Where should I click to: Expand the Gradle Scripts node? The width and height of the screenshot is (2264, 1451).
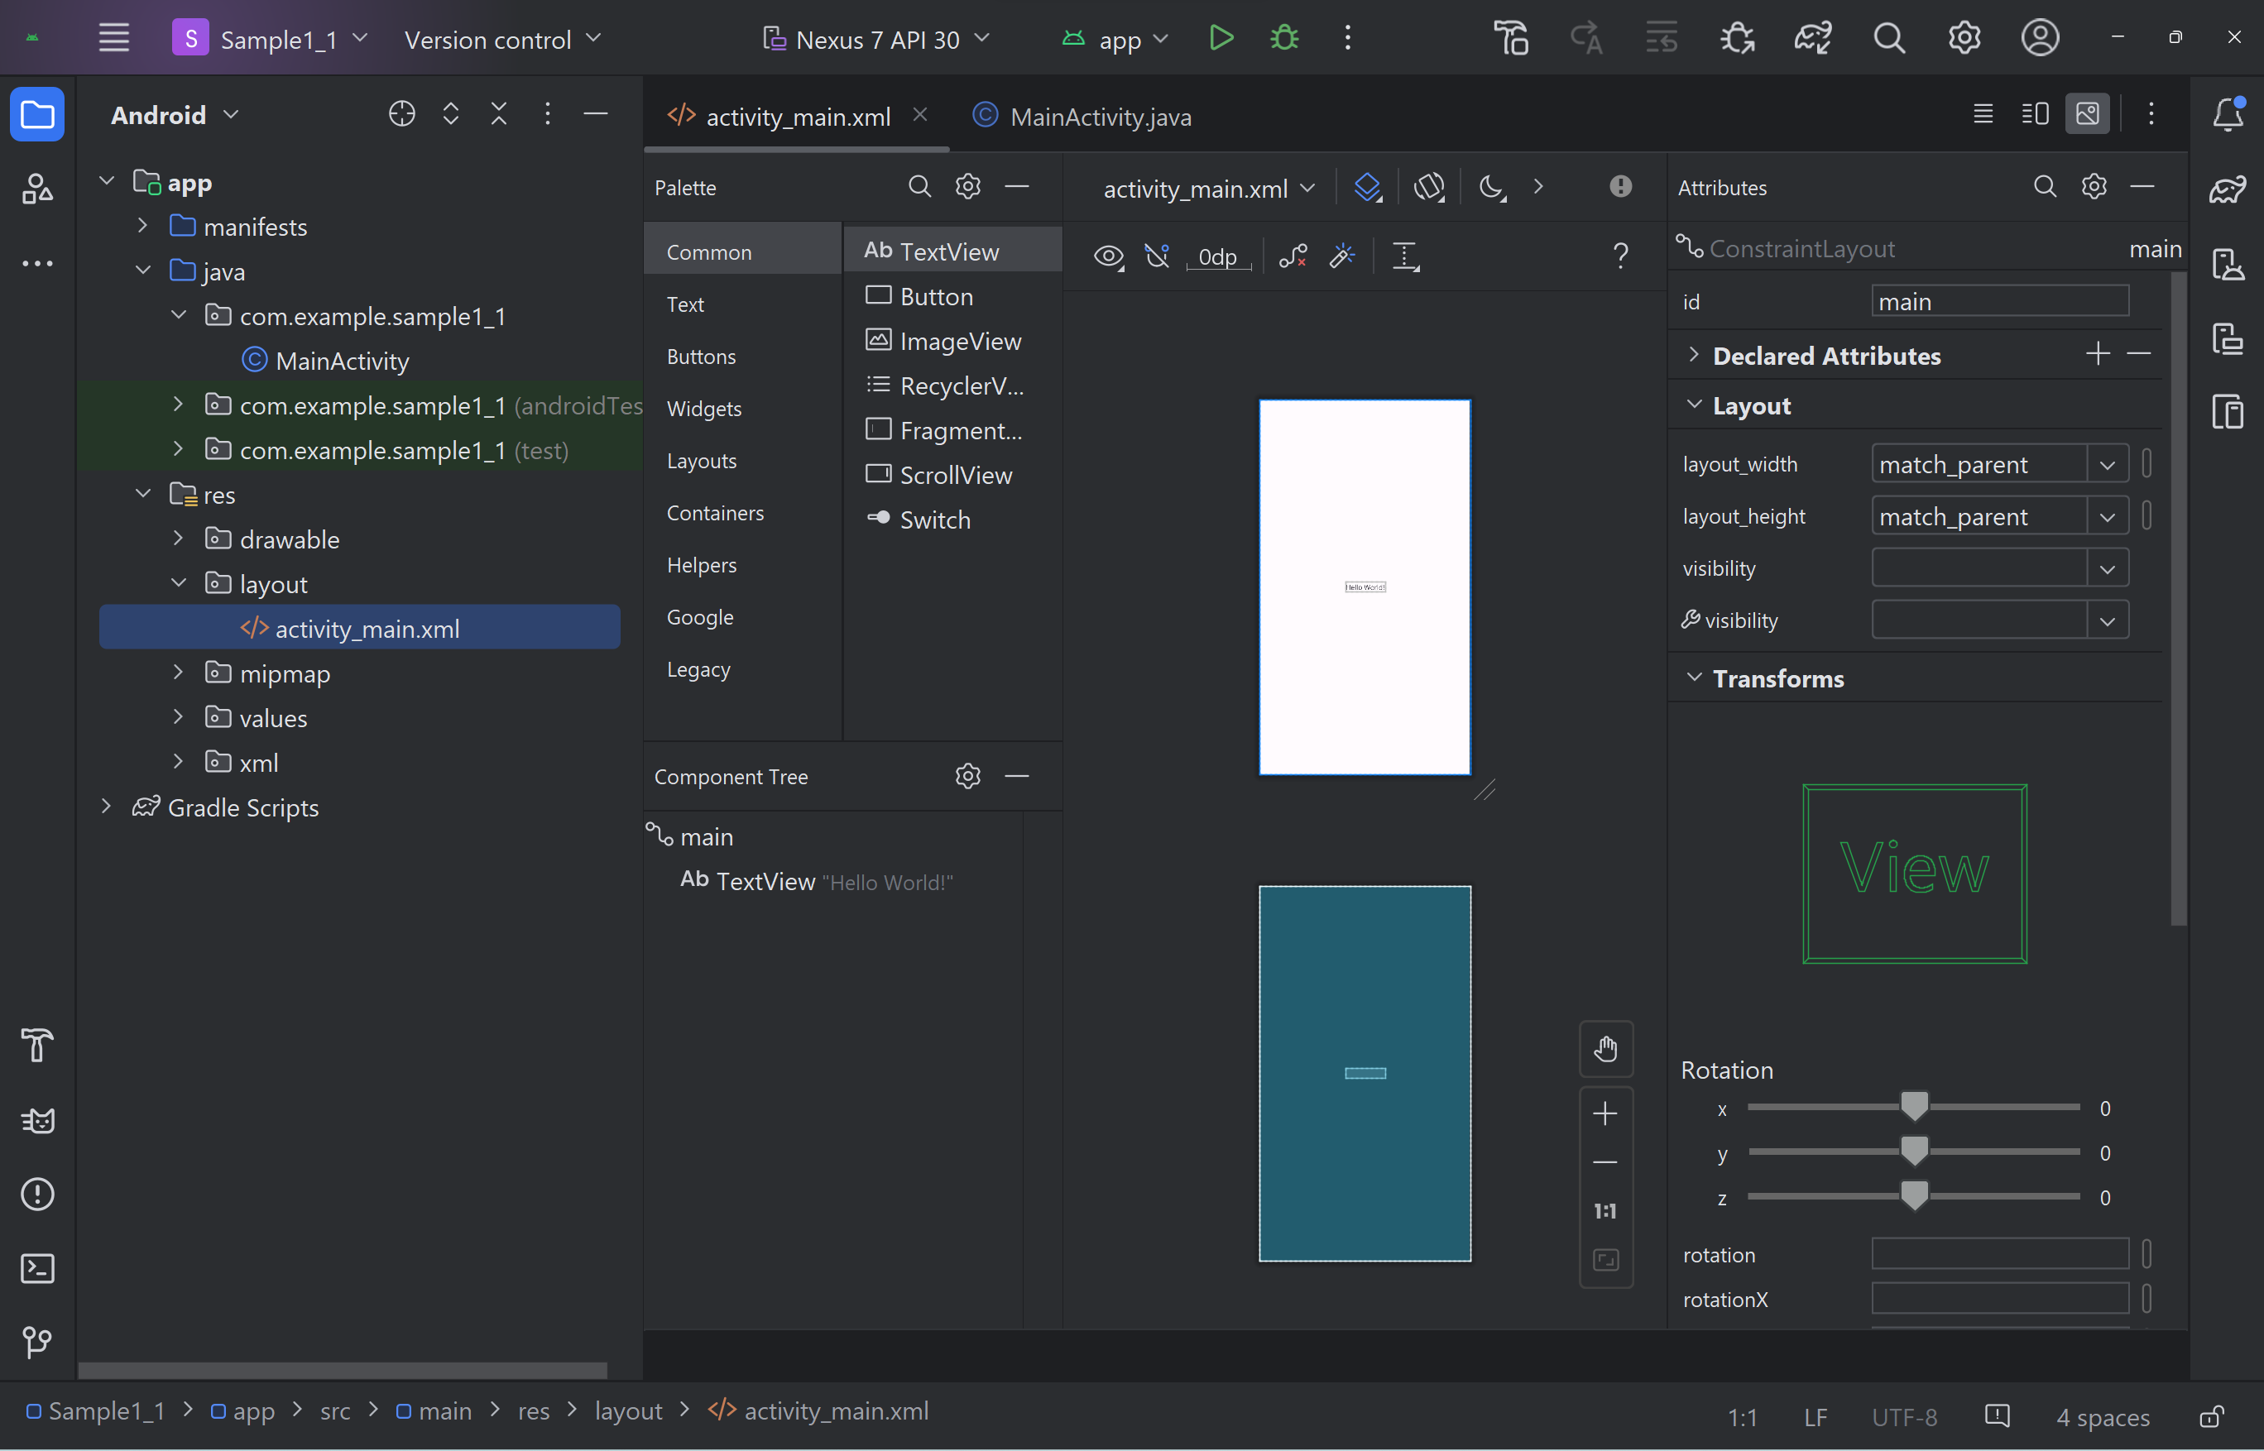[107, 807]
